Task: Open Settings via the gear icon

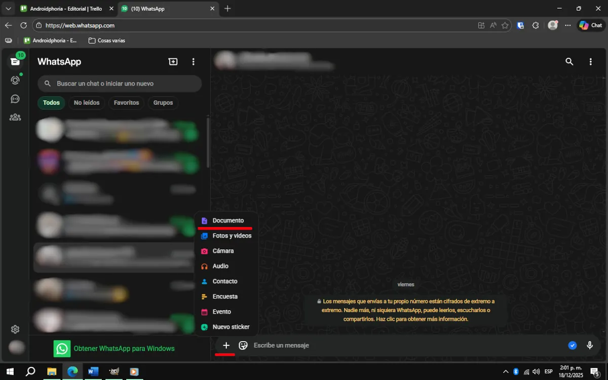Action: tap(15, 329)
